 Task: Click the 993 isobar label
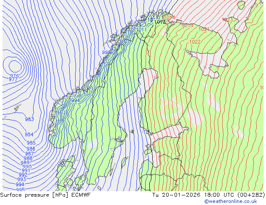22,179
